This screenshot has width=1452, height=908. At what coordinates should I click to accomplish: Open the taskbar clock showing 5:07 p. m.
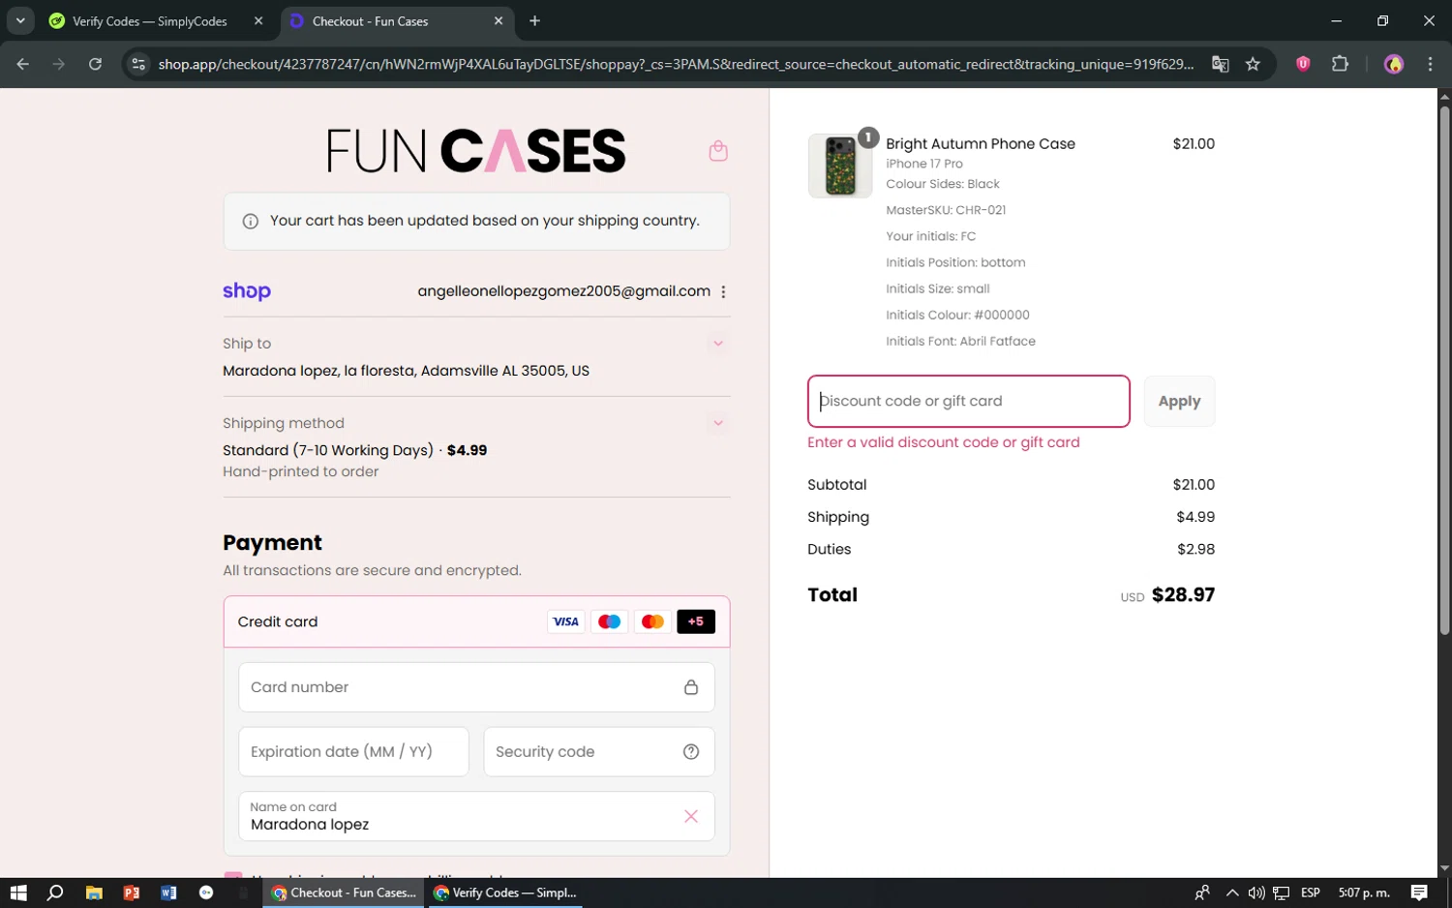1363,893
